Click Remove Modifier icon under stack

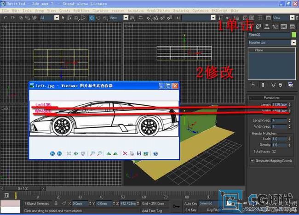tap(280, 85)
